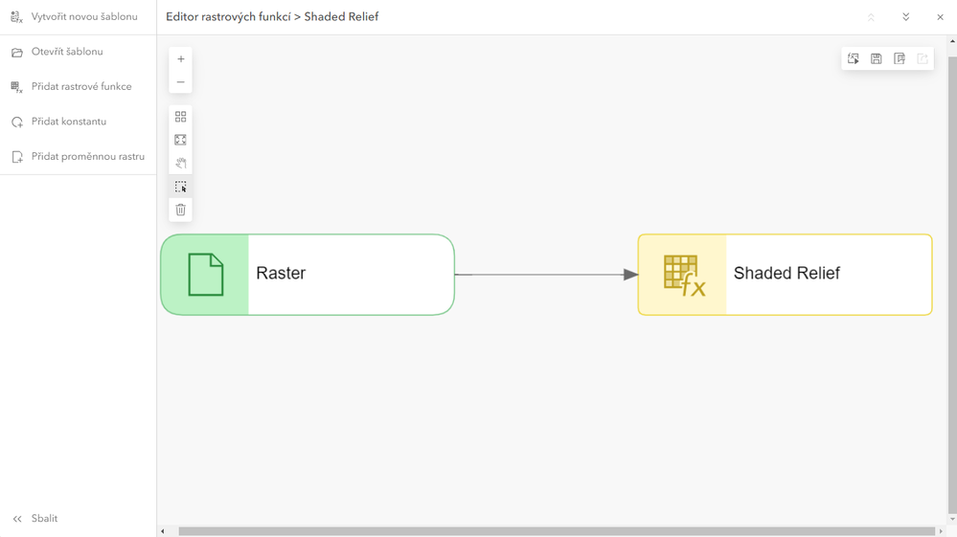Click the auto-layout grid icon
Viewport: 957px width, 537px height.
pyautogui.click(x=180, y=117)
